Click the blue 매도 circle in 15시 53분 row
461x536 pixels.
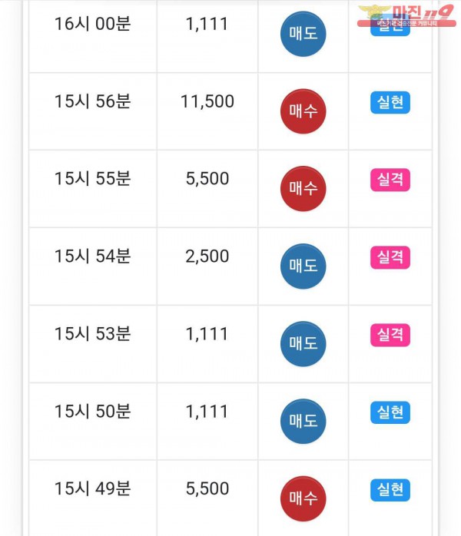click(x=303, y=344)
